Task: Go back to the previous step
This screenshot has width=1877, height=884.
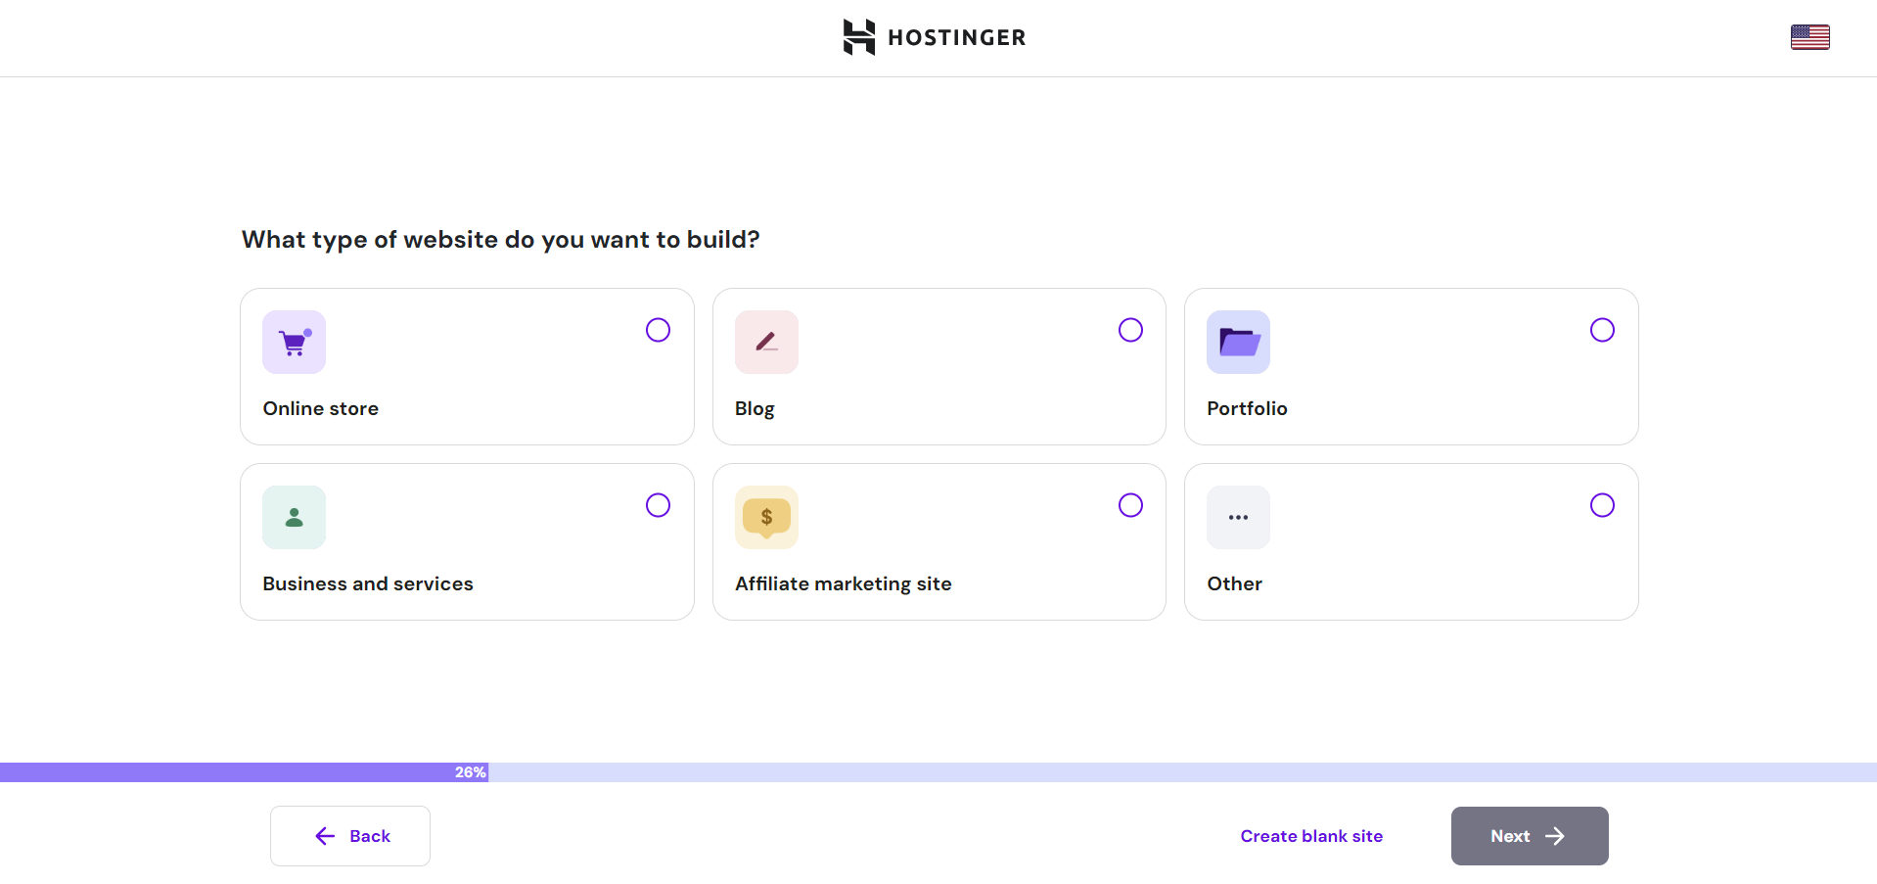Action: [x=350, y=836]
